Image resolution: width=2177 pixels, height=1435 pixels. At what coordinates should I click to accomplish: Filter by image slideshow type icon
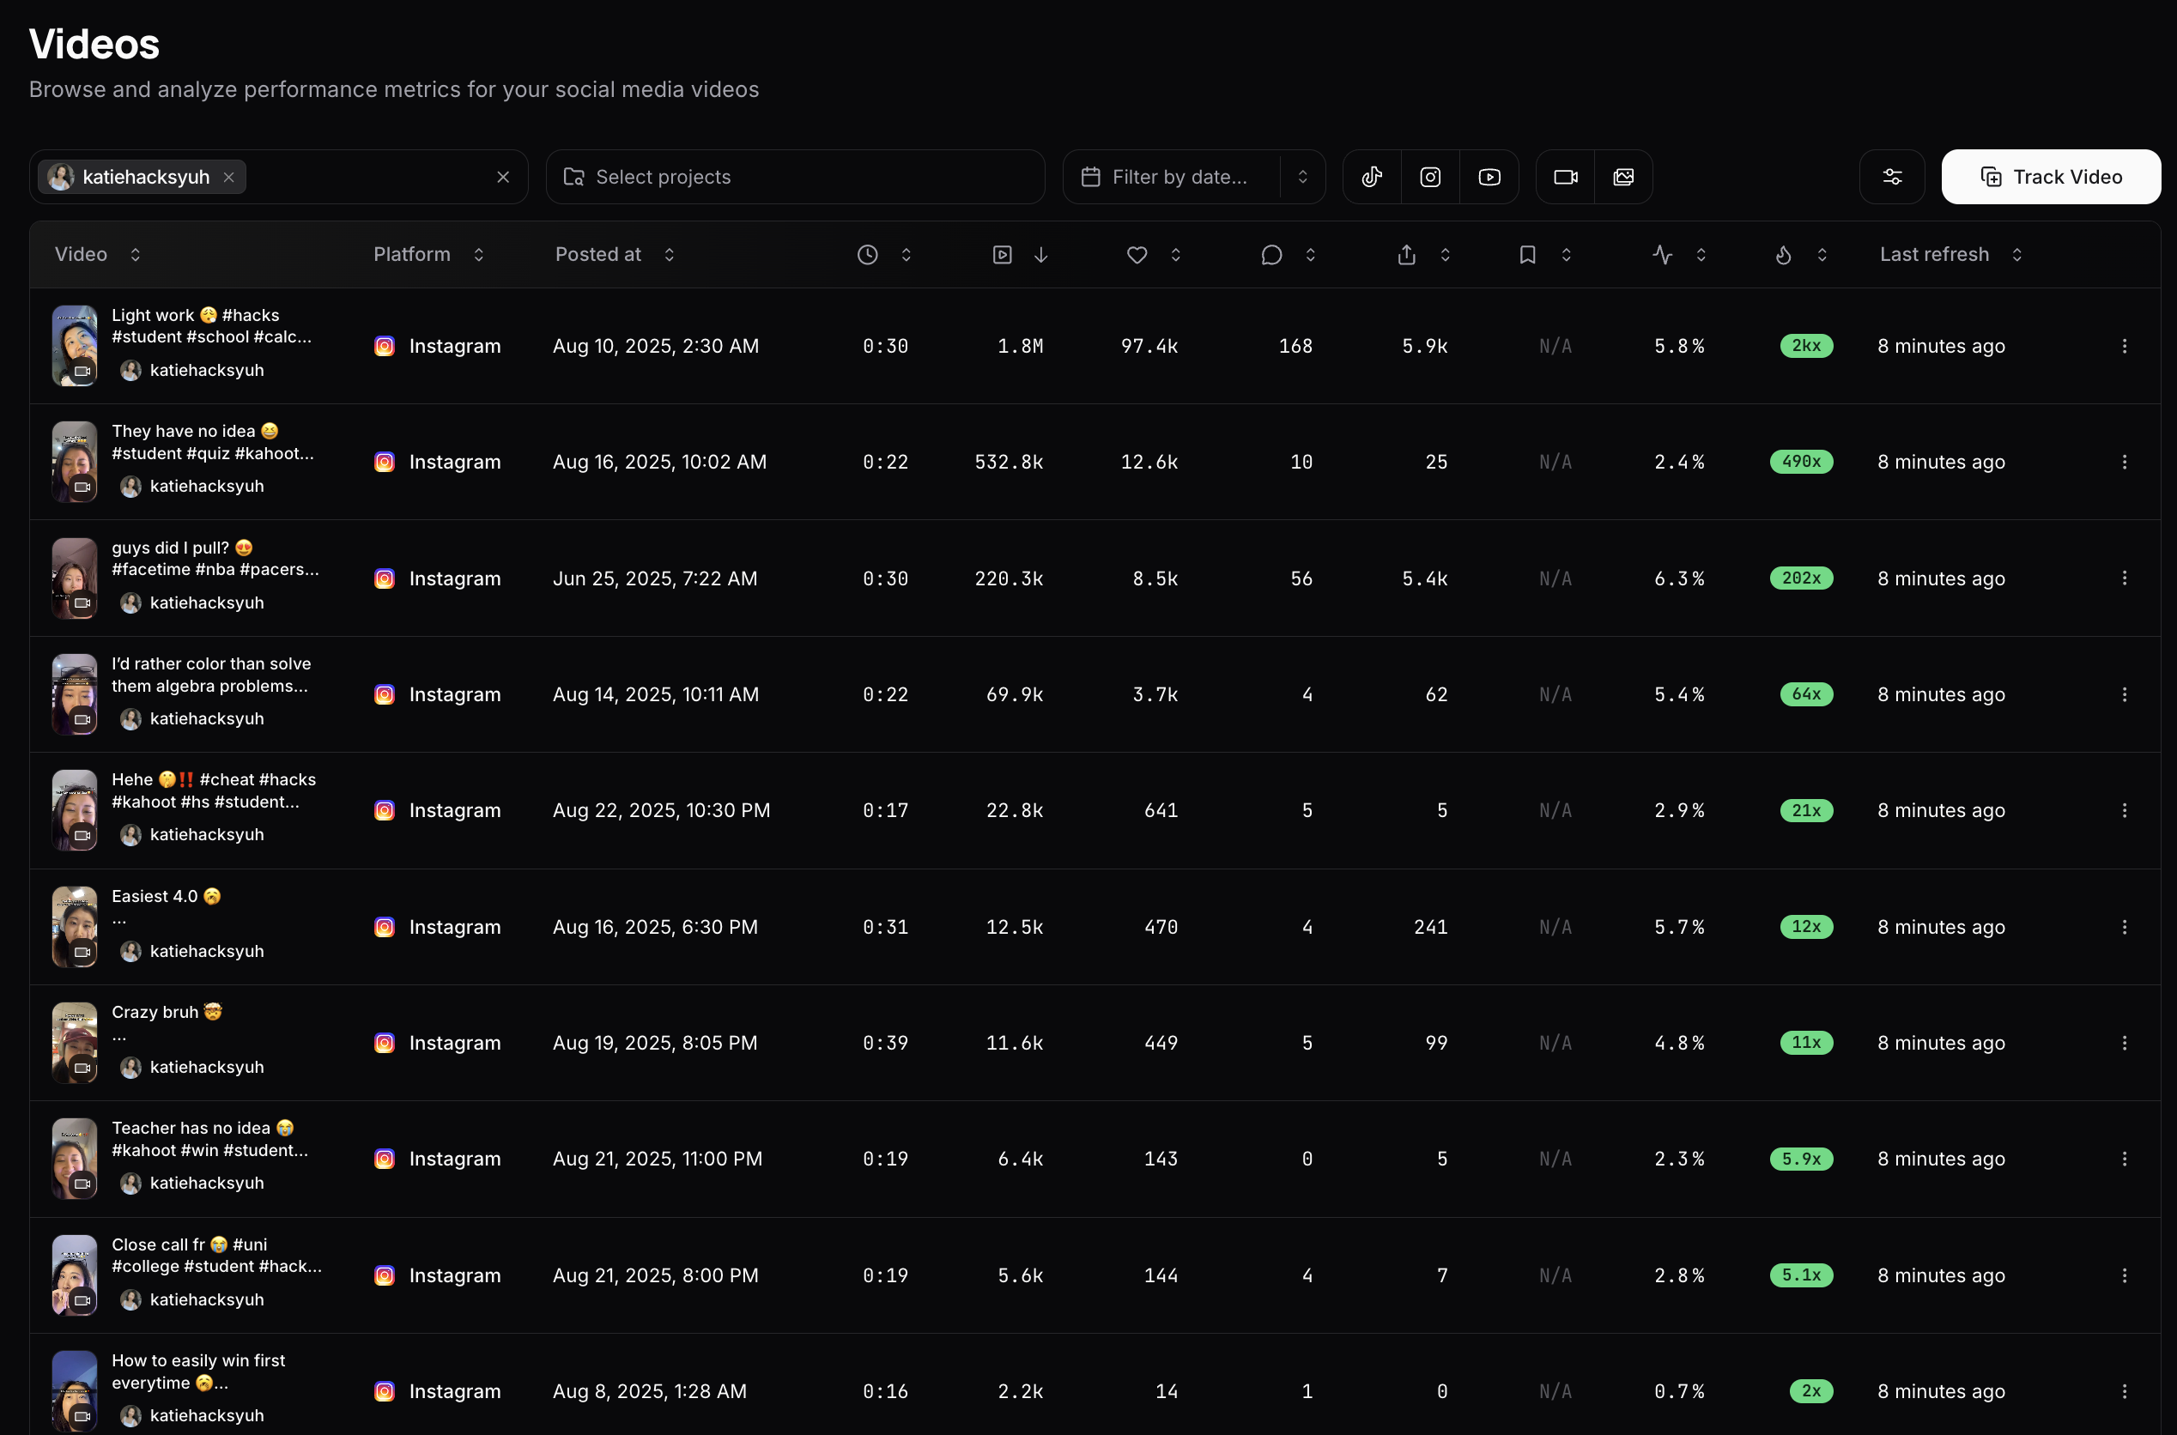pos(1622,177)
